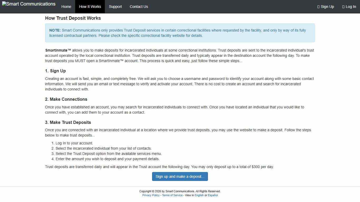Click the Log In icon in navbar
This screenshot has height=202, width=360.
(343, 7)
